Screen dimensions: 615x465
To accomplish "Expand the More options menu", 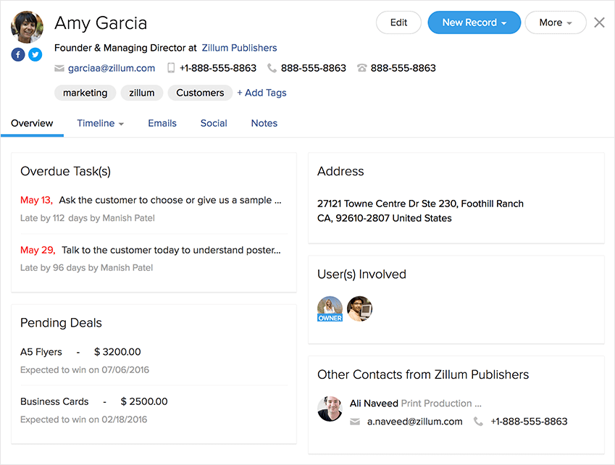I will point(556,22).
